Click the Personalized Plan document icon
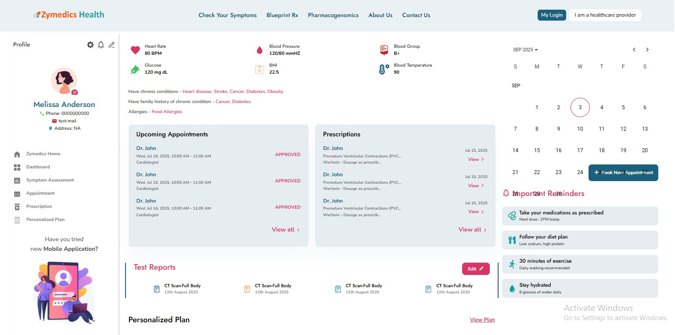Screen dimensions: 675x335 (18, 219)
